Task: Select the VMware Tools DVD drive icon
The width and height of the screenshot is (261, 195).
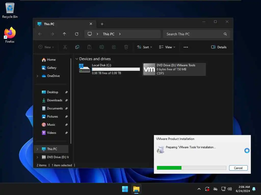Action: [149, 69]
